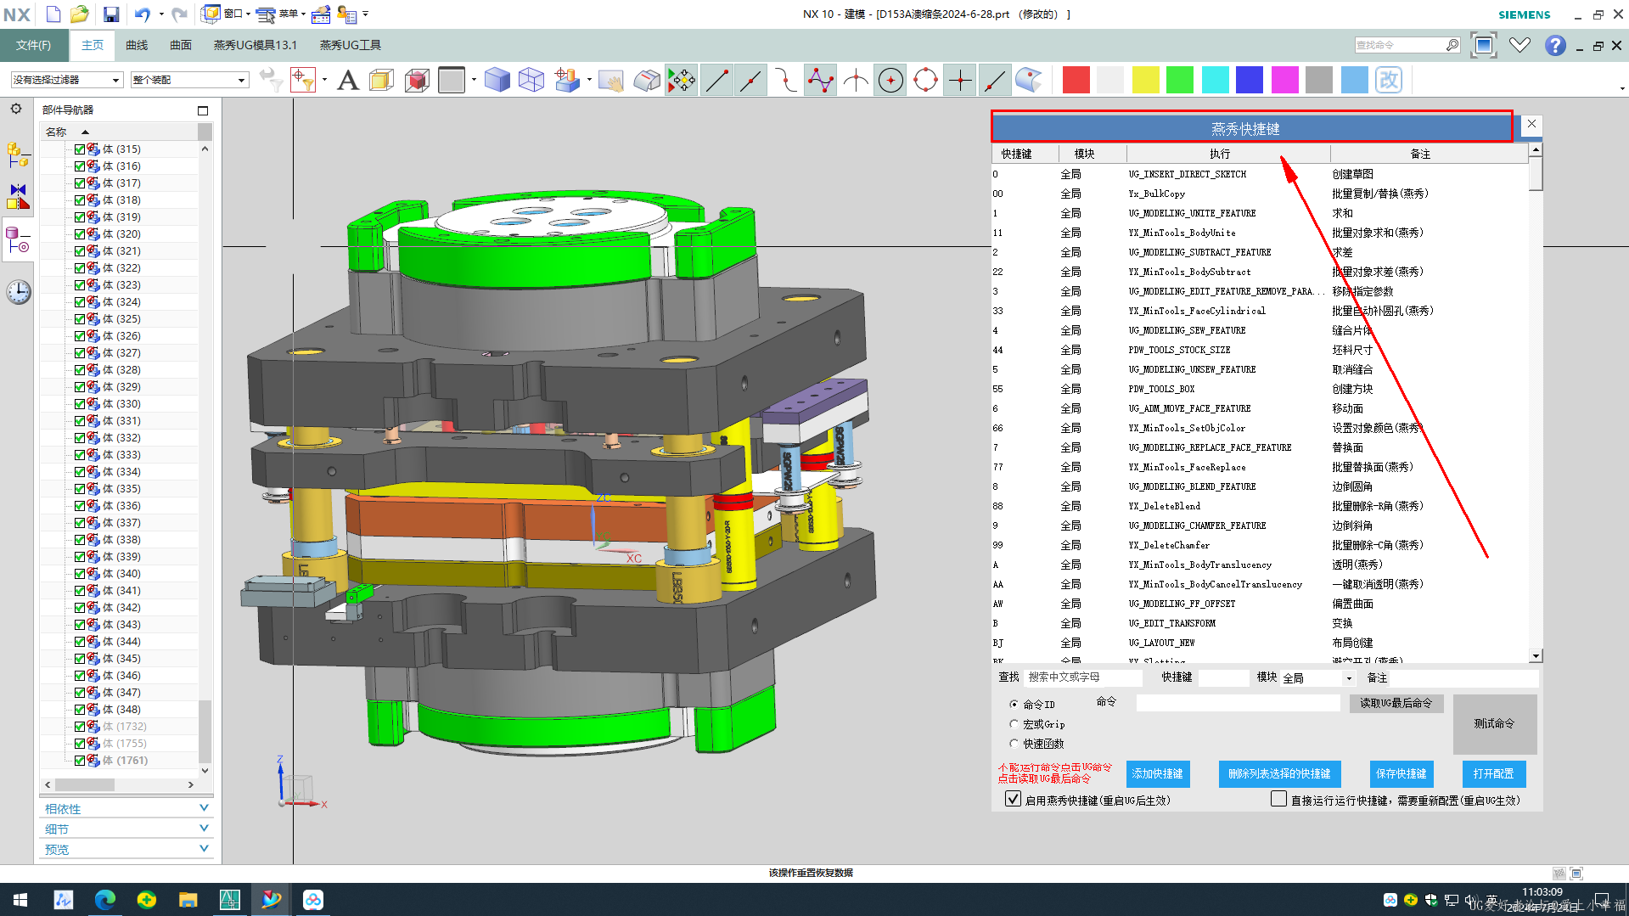Toggle the point on curve snap icon
1629x916 pixels.
click(x=995, y=80)
